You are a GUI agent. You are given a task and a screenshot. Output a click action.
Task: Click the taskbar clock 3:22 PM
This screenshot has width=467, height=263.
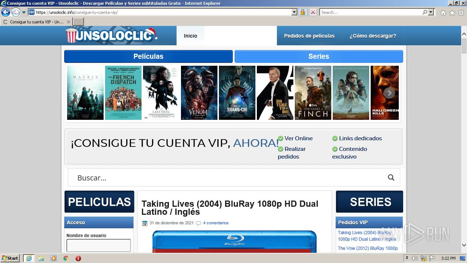(448, 258)
